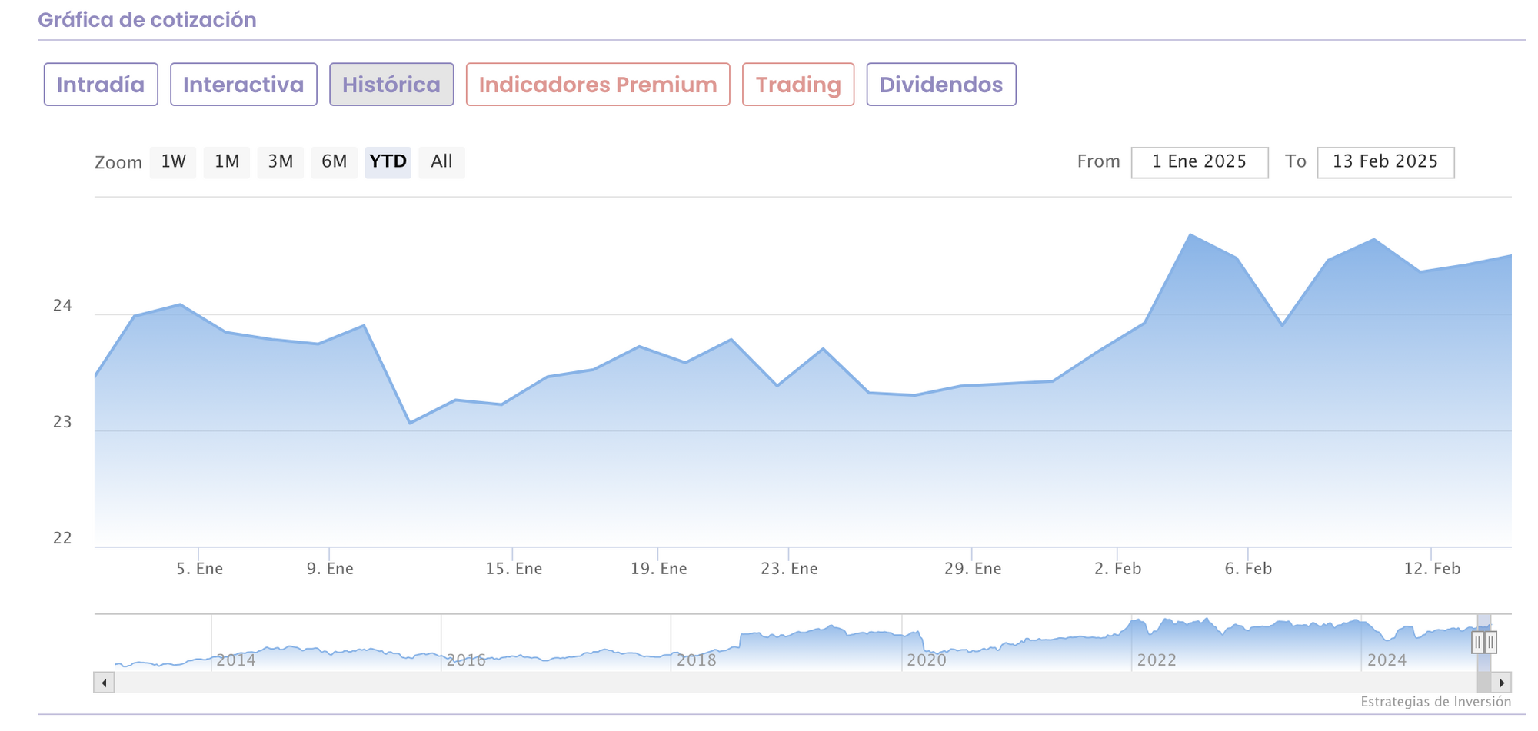Open the Estrategias de Inversión credit link
1538x731 pixels.
coord(1435,702)
